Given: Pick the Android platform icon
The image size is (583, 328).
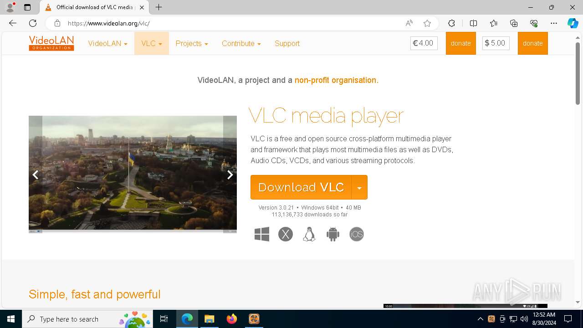Looking at the screenshot, I should click(x=333, y=234).
